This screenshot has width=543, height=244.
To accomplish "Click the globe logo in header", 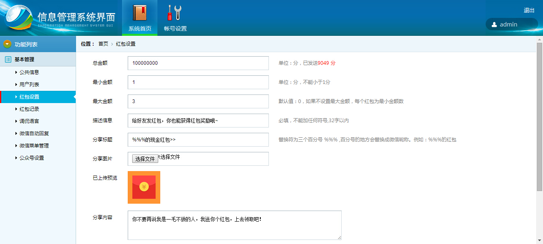I will click(x=19, y=18).
